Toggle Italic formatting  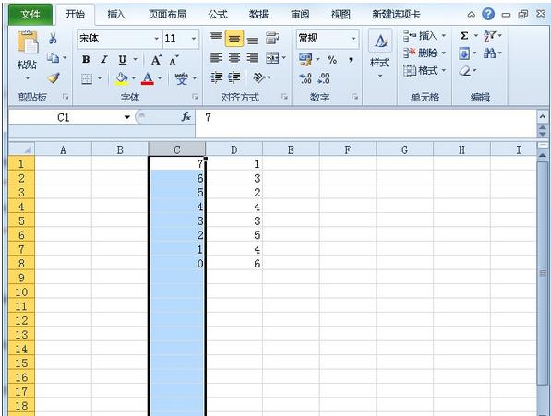(x=104, y=60)
